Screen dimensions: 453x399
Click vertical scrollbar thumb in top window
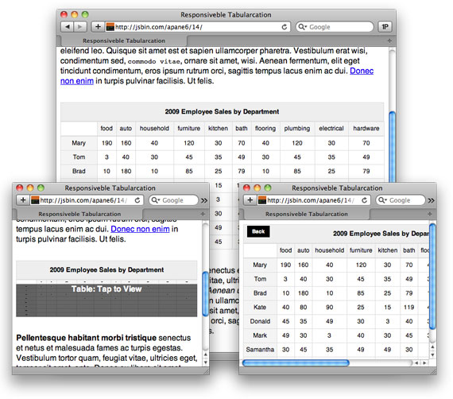(392, 147)
